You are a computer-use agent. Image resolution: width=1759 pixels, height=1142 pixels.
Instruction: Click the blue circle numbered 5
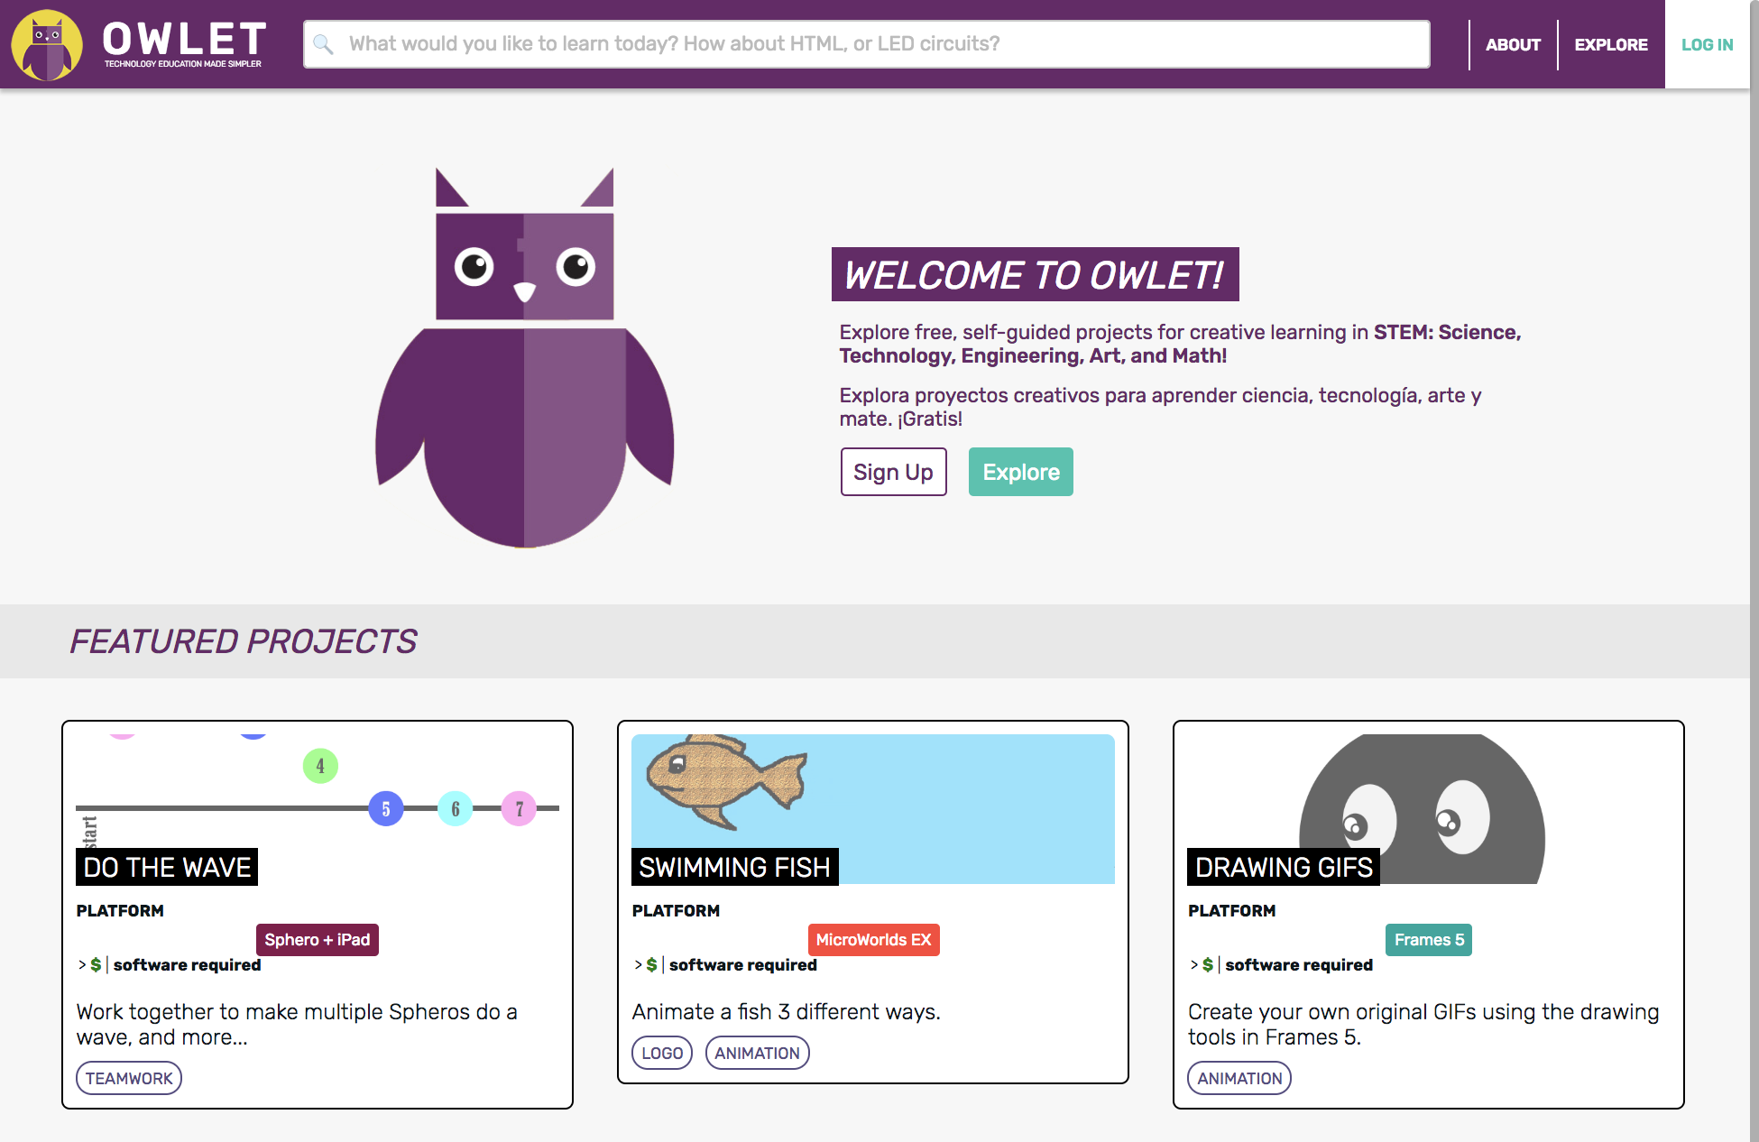point(386,809)
